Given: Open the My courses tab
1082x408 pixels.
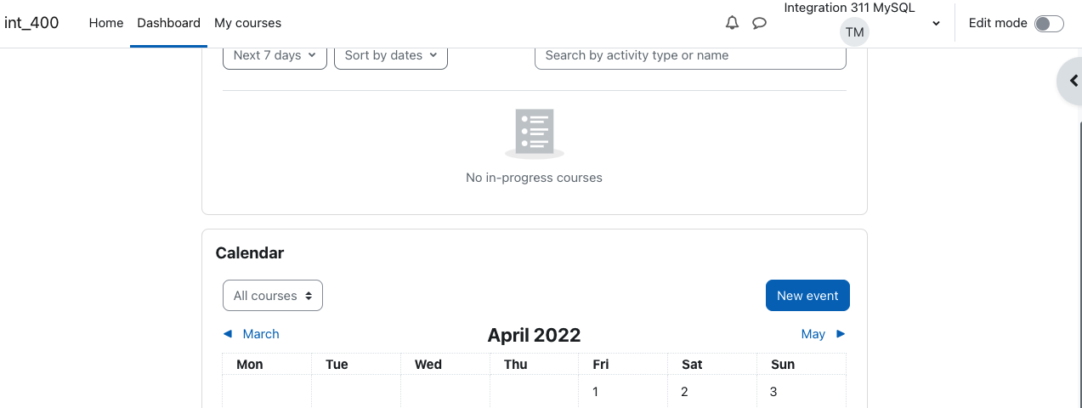Looking at the screenshot, I should [x=247, y=23].
